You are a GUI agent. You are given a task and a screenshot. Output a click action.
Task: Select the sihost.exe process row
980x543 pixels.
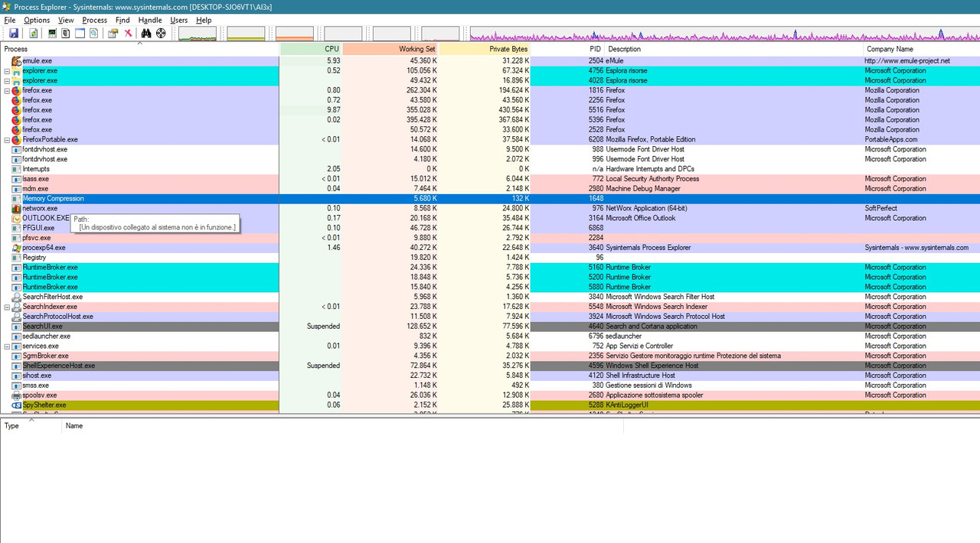[x=490, y=376]
